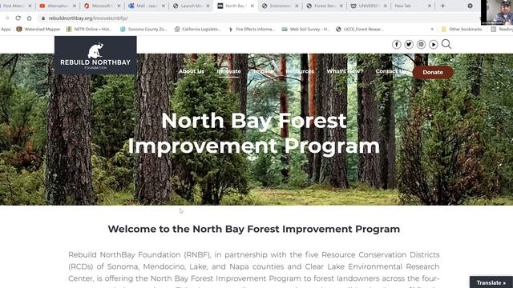Switch to the Forest Stewardship tab
Image resolution: width=513 pixels, height=288 pixels.
coord(324,6)
